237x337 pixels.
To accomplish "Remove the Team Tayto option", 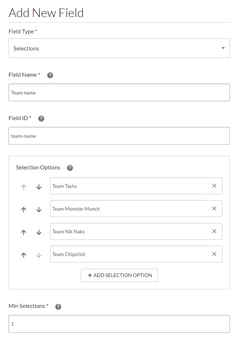I will coord(214,186).
